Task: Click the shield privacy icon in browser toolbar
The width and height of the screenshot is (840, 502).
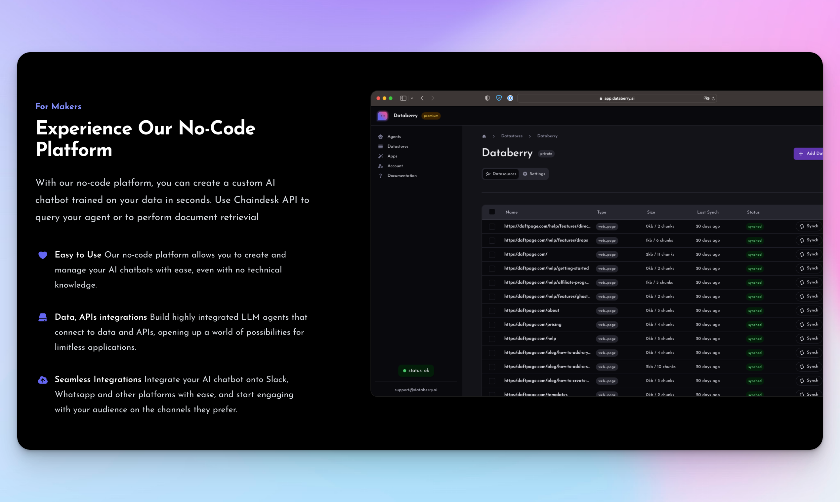Action: pos(487,98)
